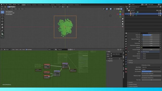The image size is (162, 91).
Task: Adjust the Clip Threshold slider
Action: [151, 72]
